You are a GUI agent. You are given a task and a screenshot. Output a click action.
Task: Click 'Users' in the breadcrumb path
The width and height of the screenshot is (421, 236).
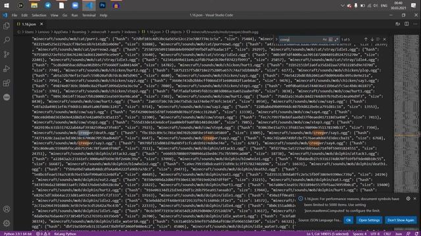pyautogui.click(x=29, y=32)
